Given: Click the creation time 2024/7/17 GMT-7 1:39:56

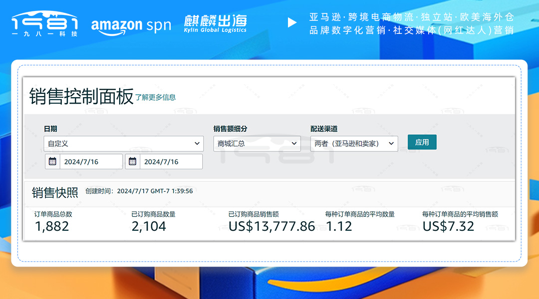Looking at the screenshot, I should coord(155,191).
